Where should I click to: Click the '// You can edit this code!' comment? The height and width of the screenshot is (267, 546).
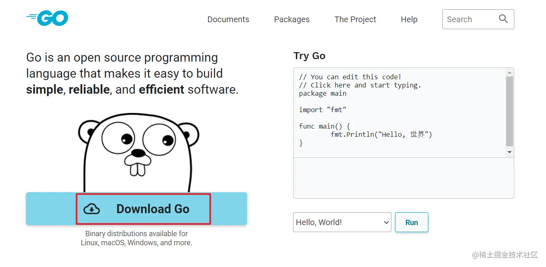[x=350, y=77]
